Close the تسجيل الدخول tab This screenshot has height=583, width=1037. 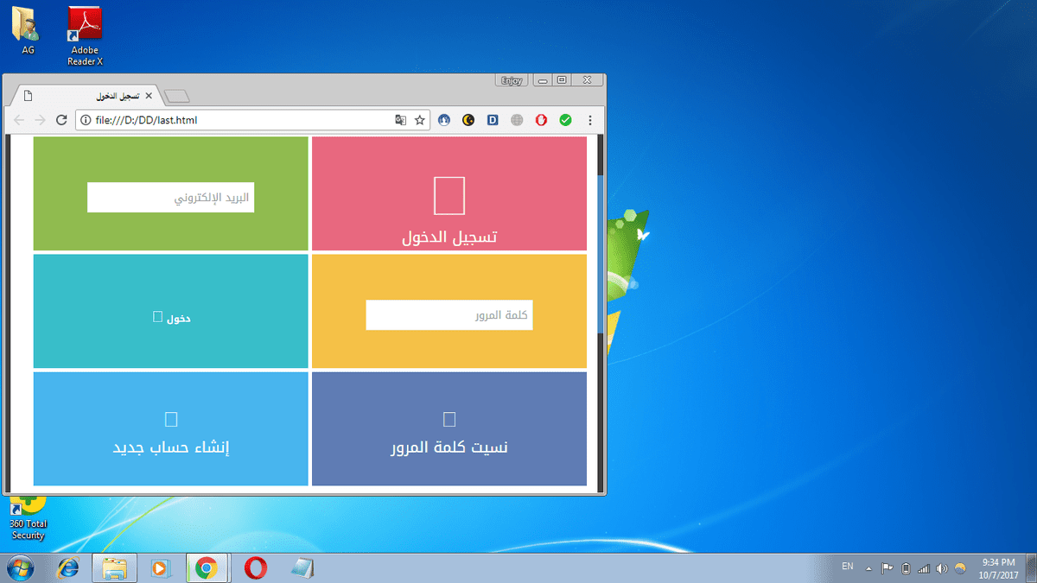pos(149,96)
